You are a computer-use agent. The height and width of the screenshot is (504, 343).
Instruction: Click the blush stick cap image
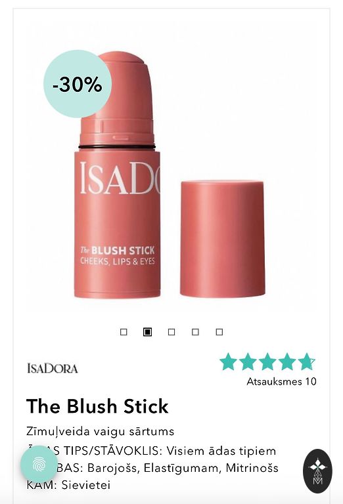pos(222,238)
